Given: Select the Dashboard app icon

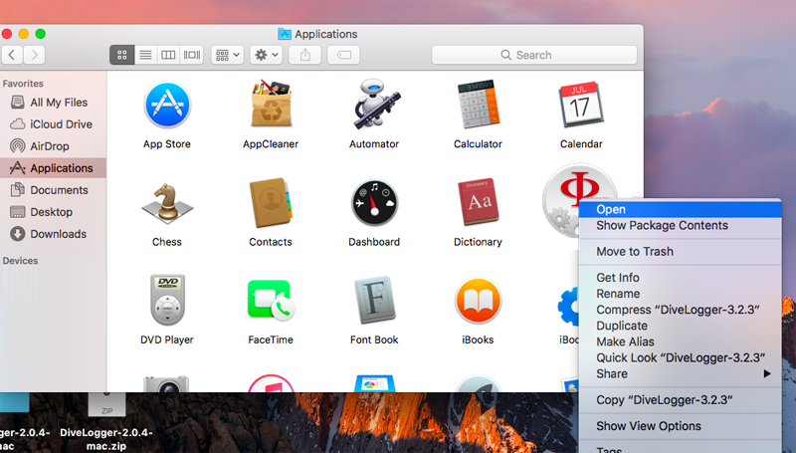Looking at the screenshot, I should pyautogui.click(x=374, y=203).
